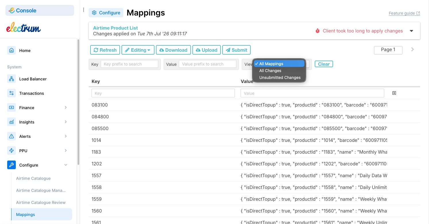Viewport: 429px width, 224px height.
Task: Upload a mappings file
Action: coord(207,50)
